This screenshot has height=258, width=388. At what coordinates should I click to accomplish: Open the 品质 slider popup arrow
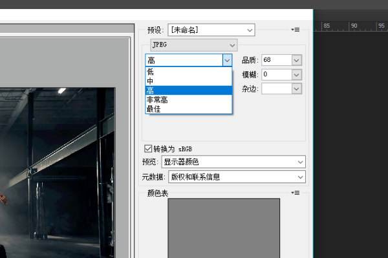coord(296,60)
